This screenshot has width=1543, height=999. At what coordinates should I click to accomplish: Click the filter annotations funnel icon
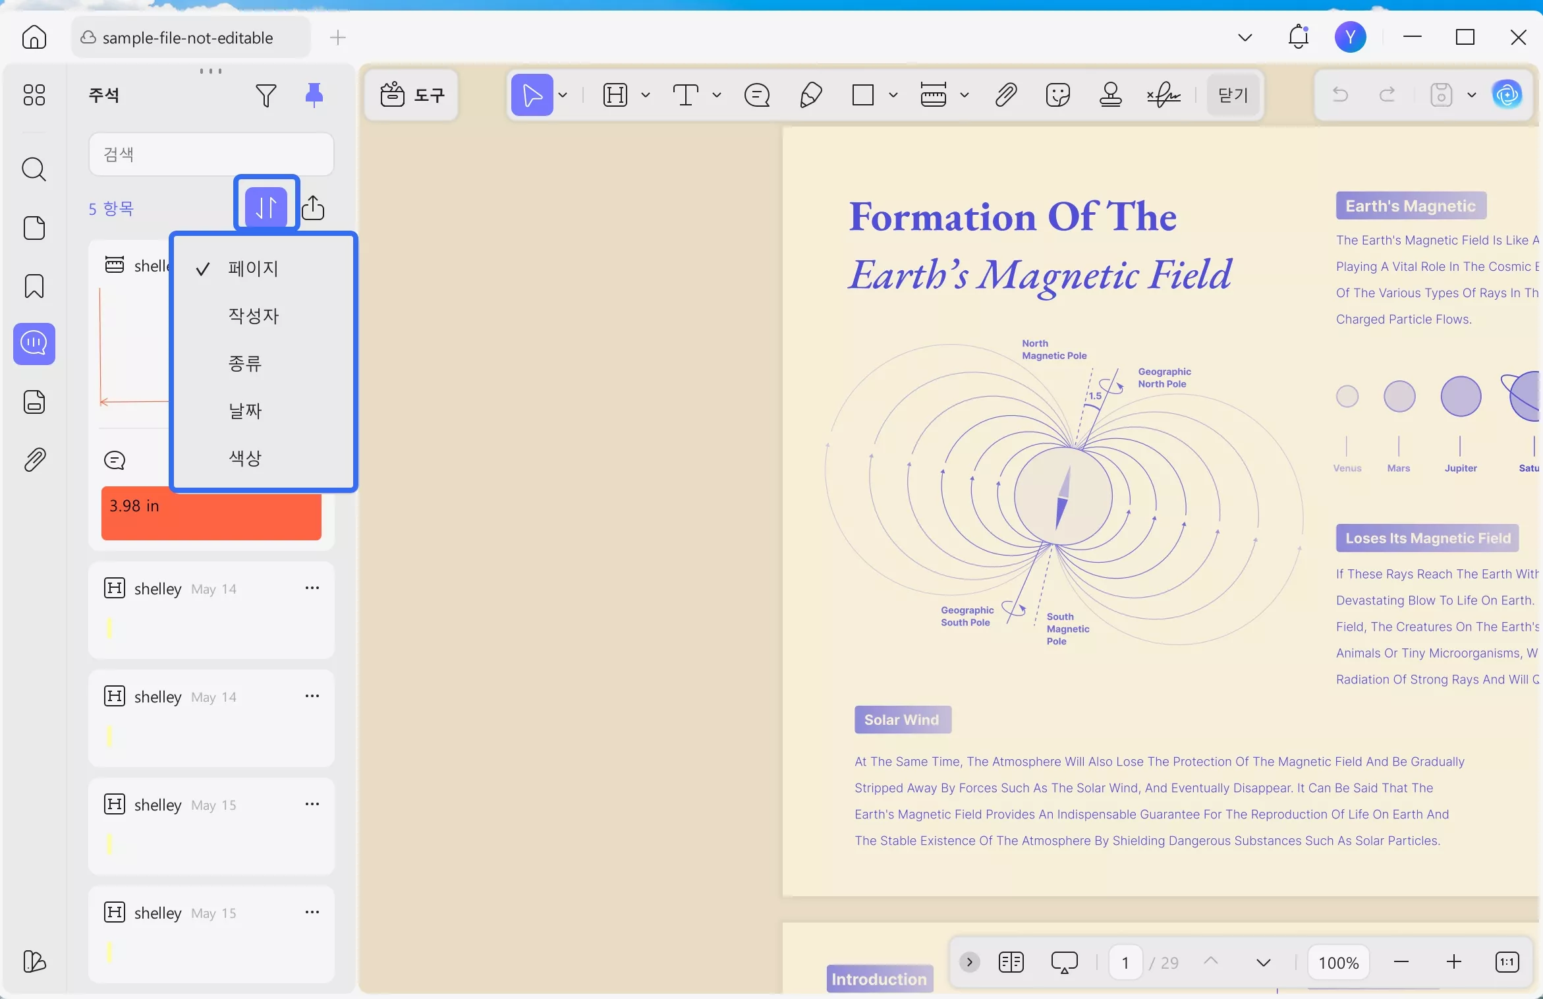[266, 96]
